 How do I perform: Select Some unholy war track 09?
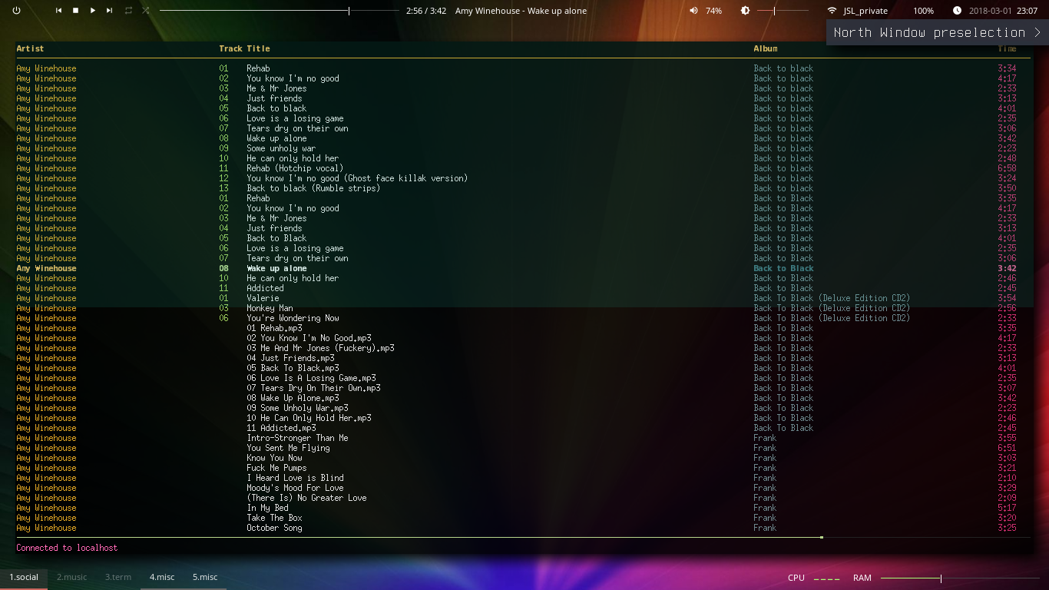281,148
